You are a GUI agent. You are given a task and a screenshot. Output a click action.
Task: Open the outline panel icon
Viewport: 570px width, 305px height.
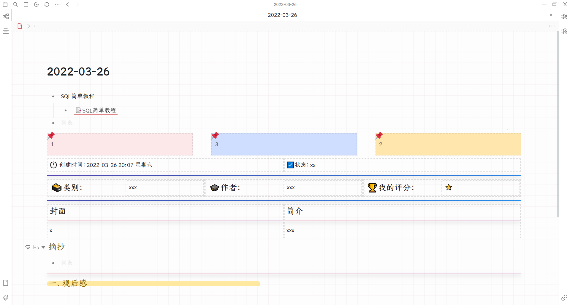pyautogui.click(x=6, y=31)
